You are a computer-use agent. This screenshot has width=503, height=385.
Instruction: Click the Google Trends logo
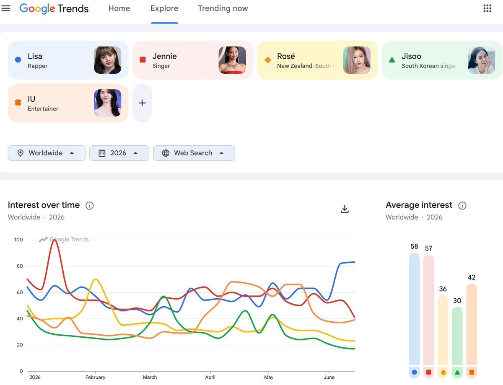click(54, 8)
